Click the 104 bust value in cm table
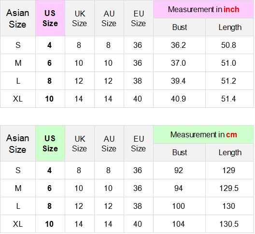This screenshot has width=255, height=234. pyautogui.click(x=178, y=224)
